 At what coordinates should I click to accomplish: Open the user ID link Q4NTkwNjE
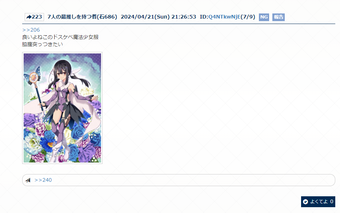click(x=224, y=17)
